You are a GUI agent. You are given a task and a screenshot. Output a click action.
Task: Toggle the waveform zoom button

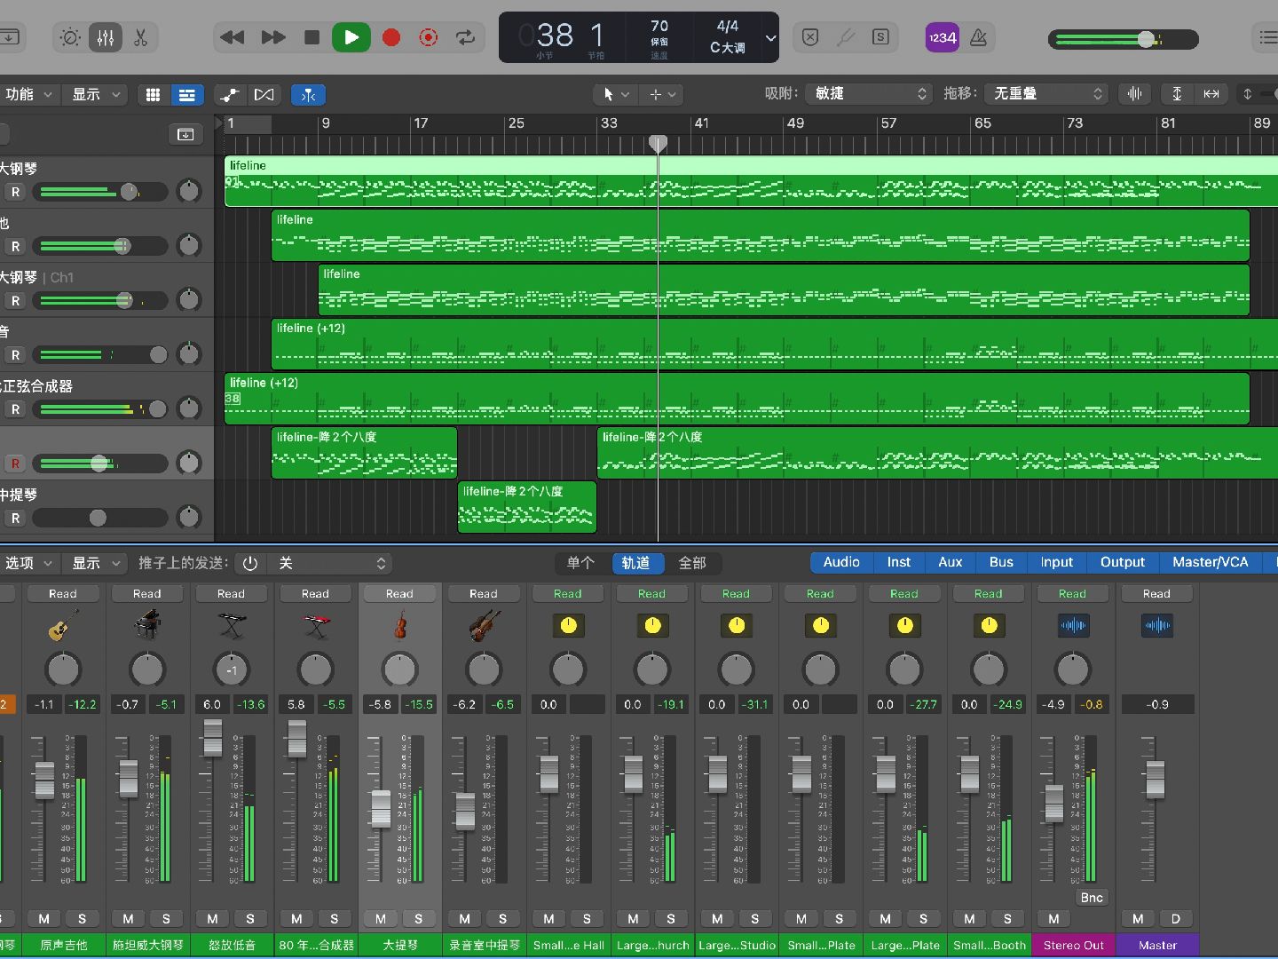(1134, 94)
